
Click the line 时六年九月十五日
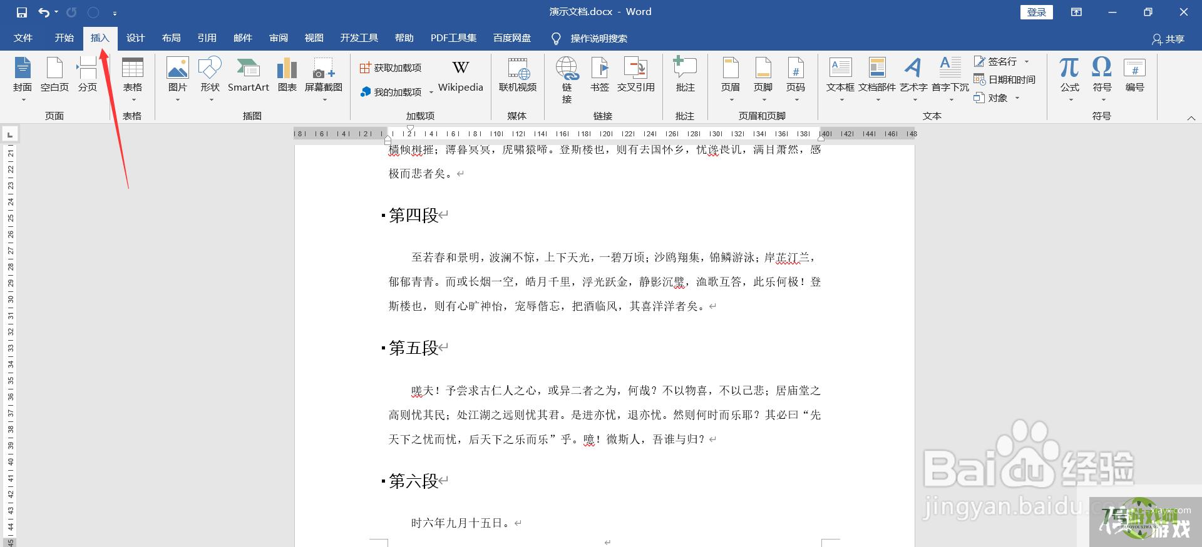click(461, 523)
